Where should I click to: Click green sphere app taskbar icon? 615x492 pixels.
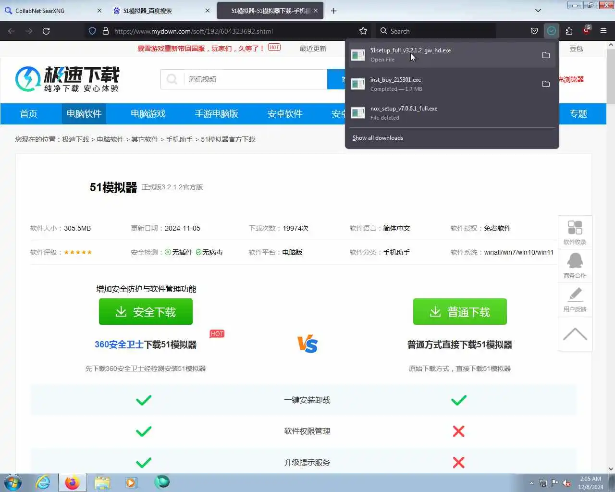click(162, 482)
